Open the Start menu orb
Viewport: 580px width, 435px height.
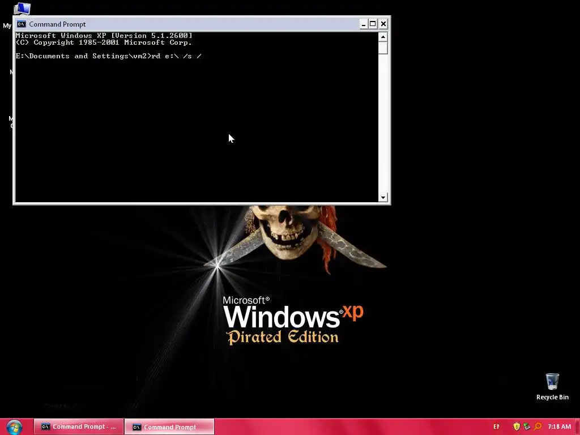click(14, 427)
